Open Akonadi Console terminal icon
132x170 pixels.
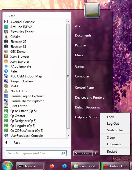(x=6, y=22)
